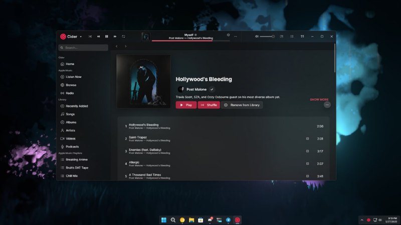This screenshot has width=401, height=225.
Task: Go back to previous page
Action: 117,46
